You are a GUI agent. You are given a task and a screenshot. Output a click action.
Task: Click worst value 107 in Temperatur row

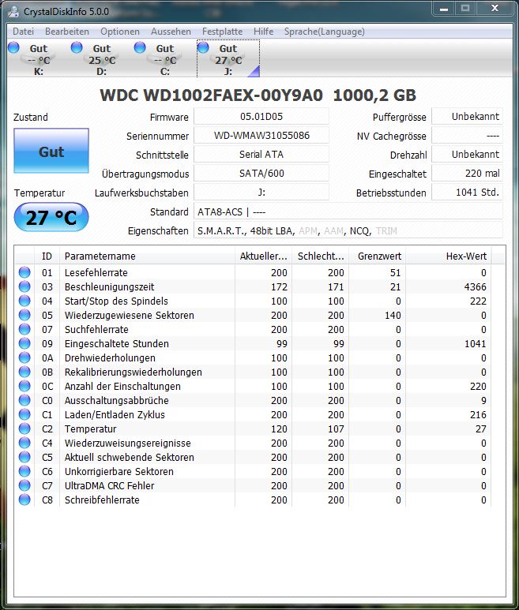(x=336, y=428)
